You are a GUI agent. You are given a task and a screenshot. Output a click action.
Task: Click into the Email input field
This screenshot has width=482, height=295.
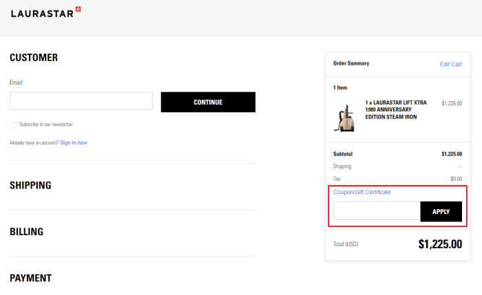(x=81, y=100)
